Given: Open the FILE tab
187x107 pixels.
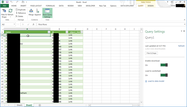Looking at the screenshot, I should click(4, 6).
